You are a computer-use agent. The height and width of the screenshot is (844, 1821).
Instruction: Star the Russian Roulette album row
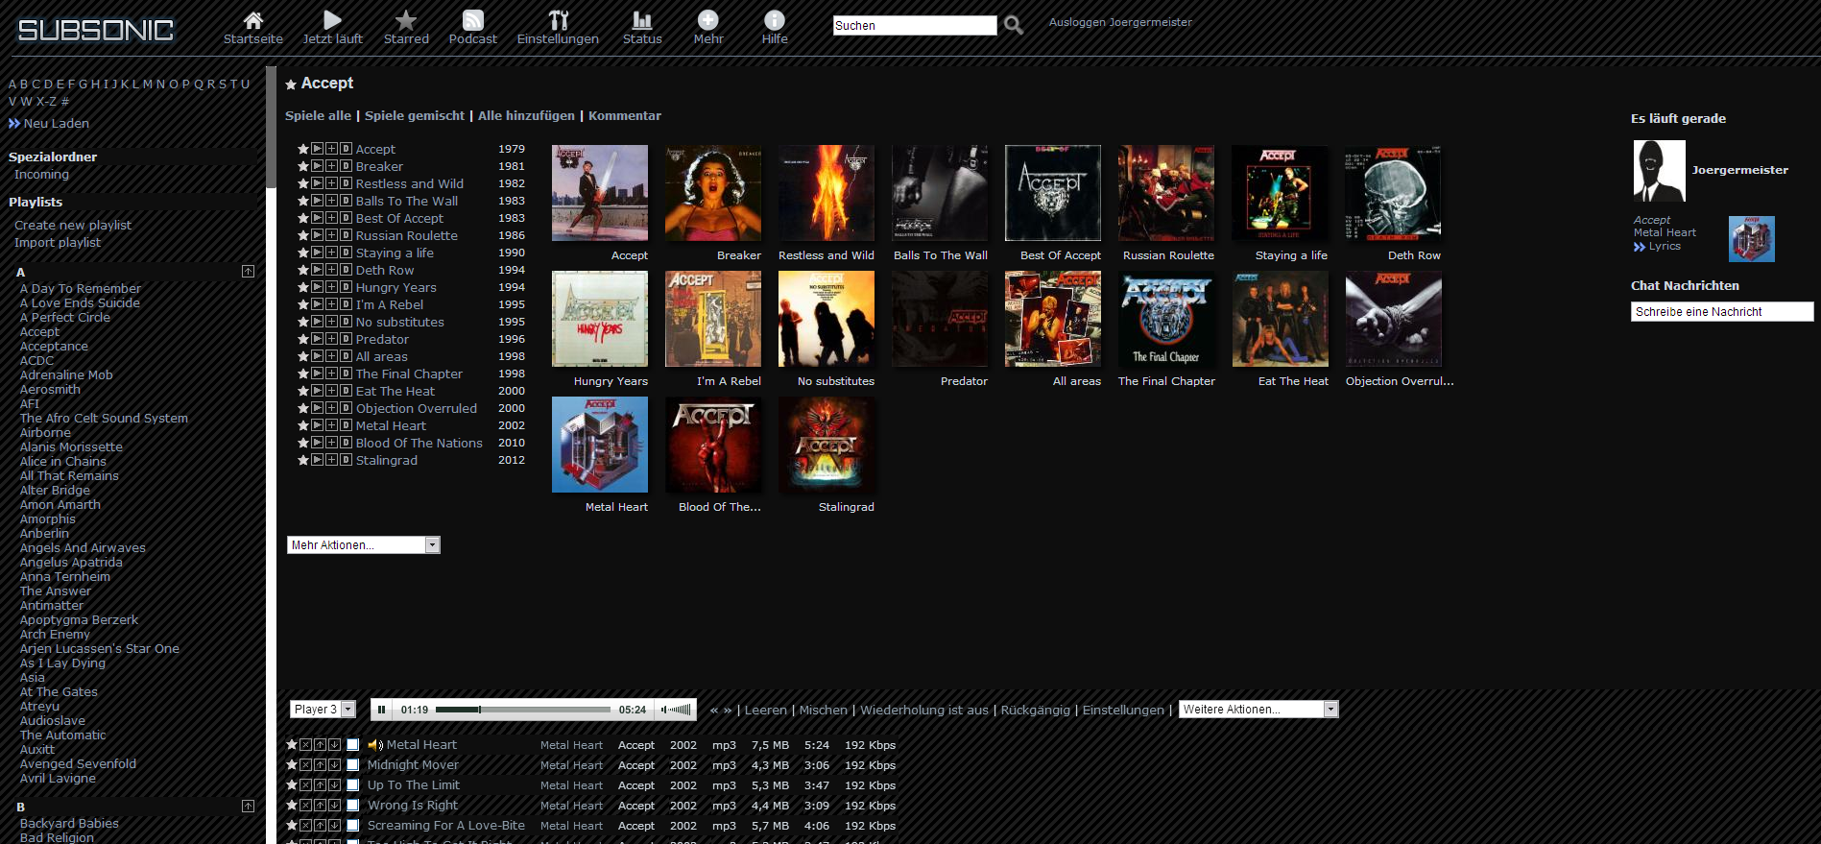(x=303, y=235)
